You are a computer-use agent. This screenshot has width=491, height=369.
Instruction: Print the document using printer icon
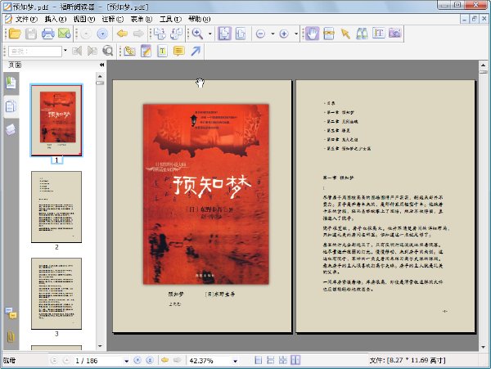click(x=48, y=34)
